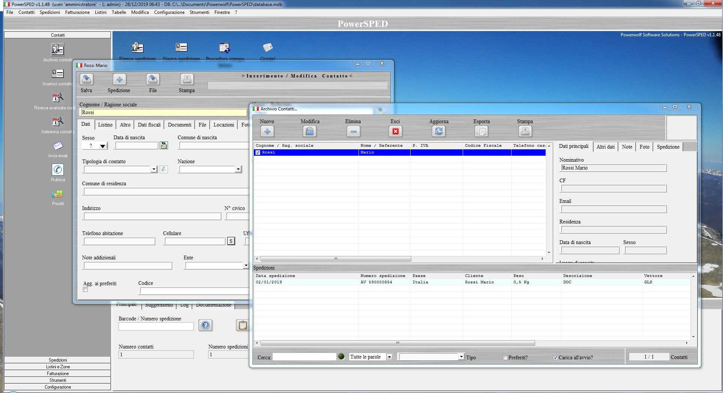Open Procedura stampa desktop icon
Viewport: 723px width, 393px height.
pos(225,48)
